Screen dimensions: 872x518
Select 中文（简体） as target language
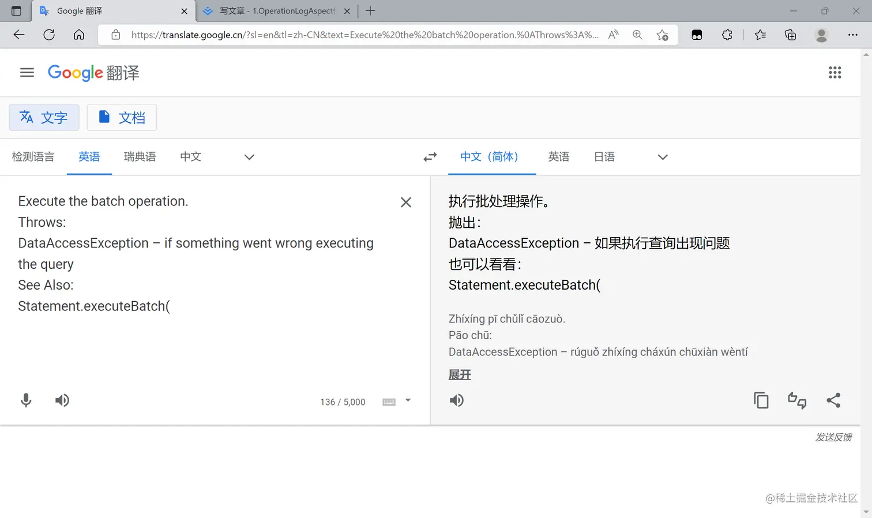pyautogui.click(x=492, y=157)
